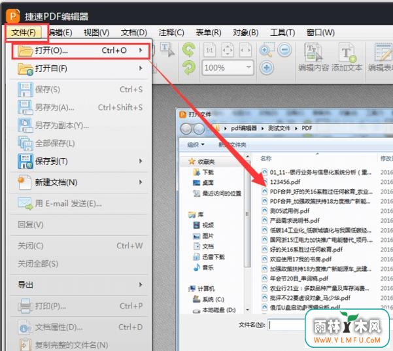Select 迅雷下载 in navigation pane
The height and width of the screenshot is (351, 393).
[x=209, y=257]
